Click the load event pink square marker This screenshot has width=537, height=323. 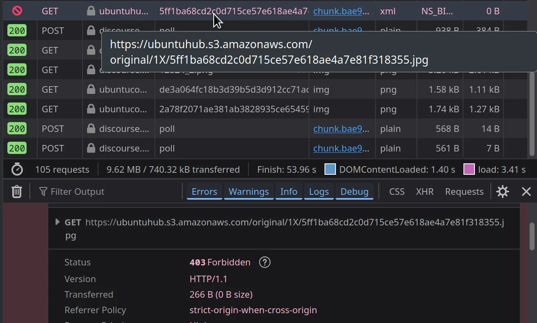click(469, 169)
